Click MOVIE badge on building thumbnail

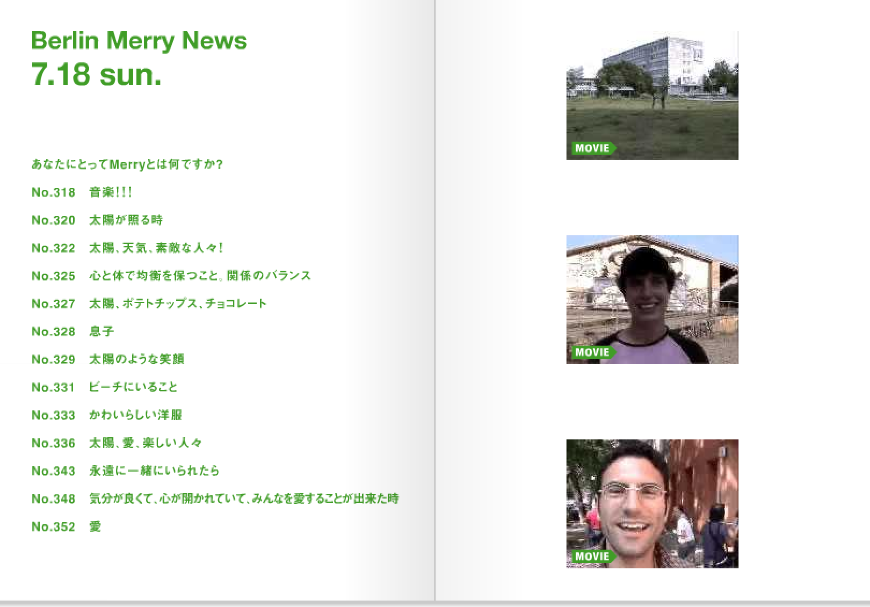click(x=593, y=148)
